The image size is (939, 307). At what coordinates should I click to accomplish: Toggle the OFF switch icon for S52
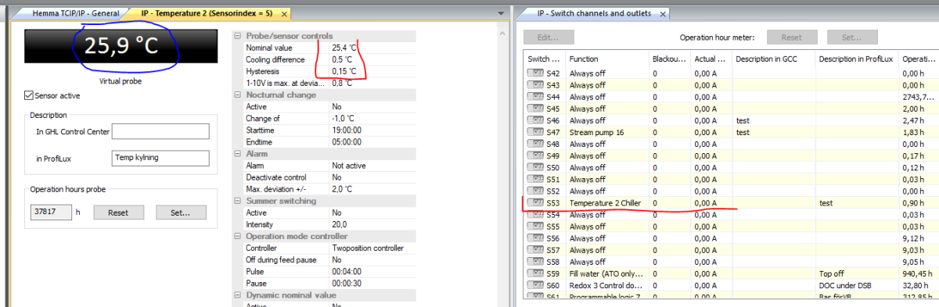point(535,191)
